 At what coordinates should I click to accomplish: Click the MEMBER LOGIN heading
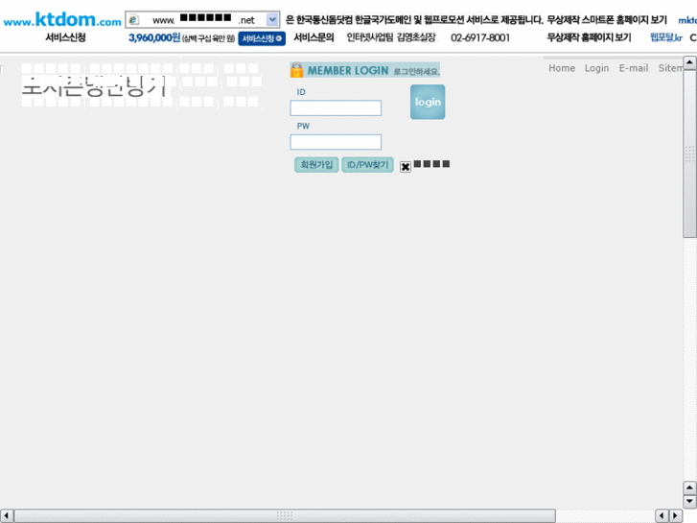[x=348, y=70]
